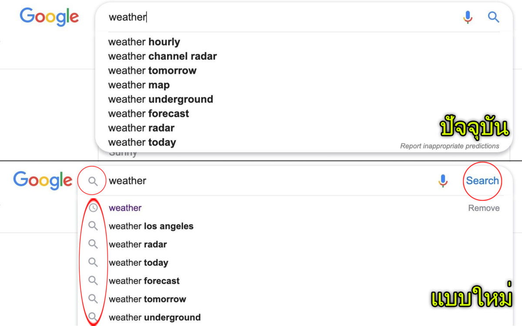Click the microphone icon in lower search bar

click(x=443, y=181)
